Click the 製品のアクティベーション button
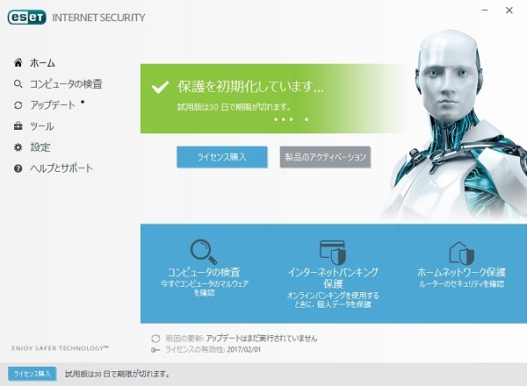 (x=325, y=157)
